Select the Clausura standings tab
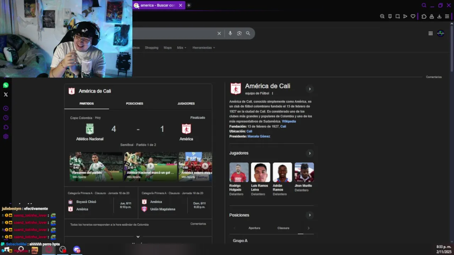This screenshot has width=454, height=255. [283, 228]
